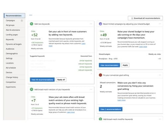The height and width of the screenshot is (133, 166).
Task: Go to Experiments
Action: tap(11, 87)
